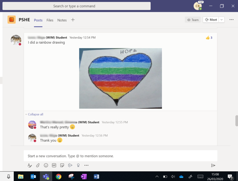
Task: Open Outlook from the taskbar
Action: [x=33, y=177]
